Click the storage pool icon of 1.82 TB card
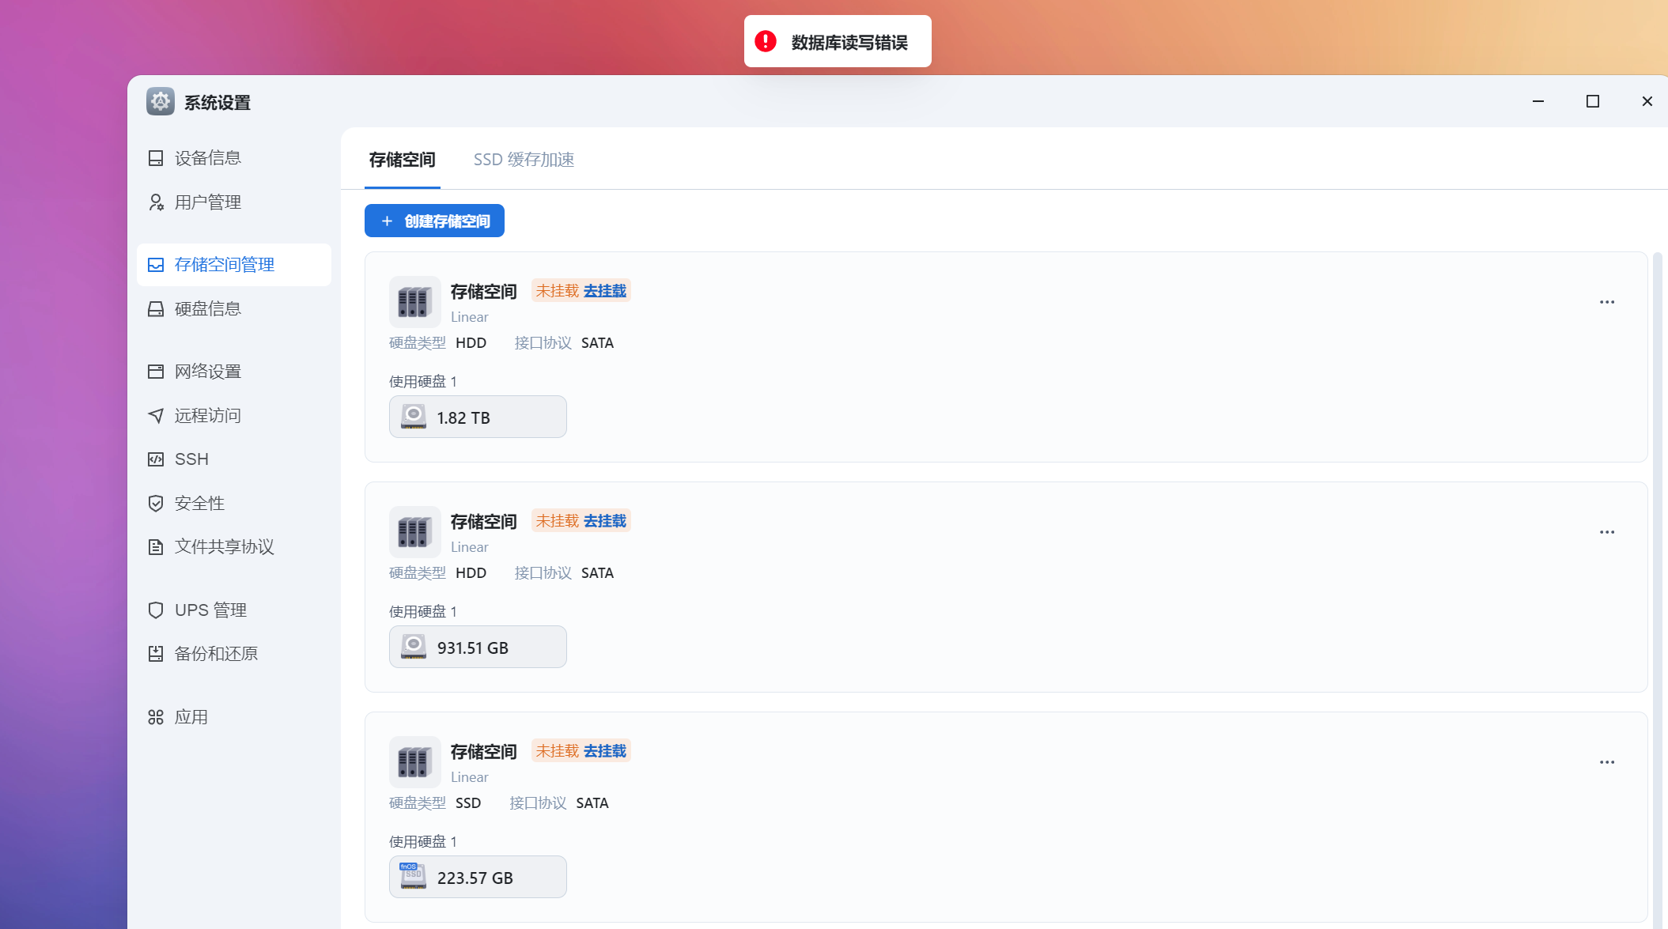Image resolution: width=1668 pixels, height=929 pixels. click(414, 302)
